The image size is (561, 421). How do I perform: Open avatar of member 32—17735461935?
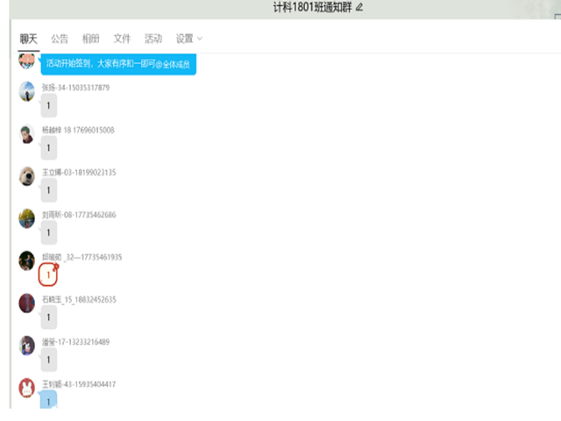[27, 260]
